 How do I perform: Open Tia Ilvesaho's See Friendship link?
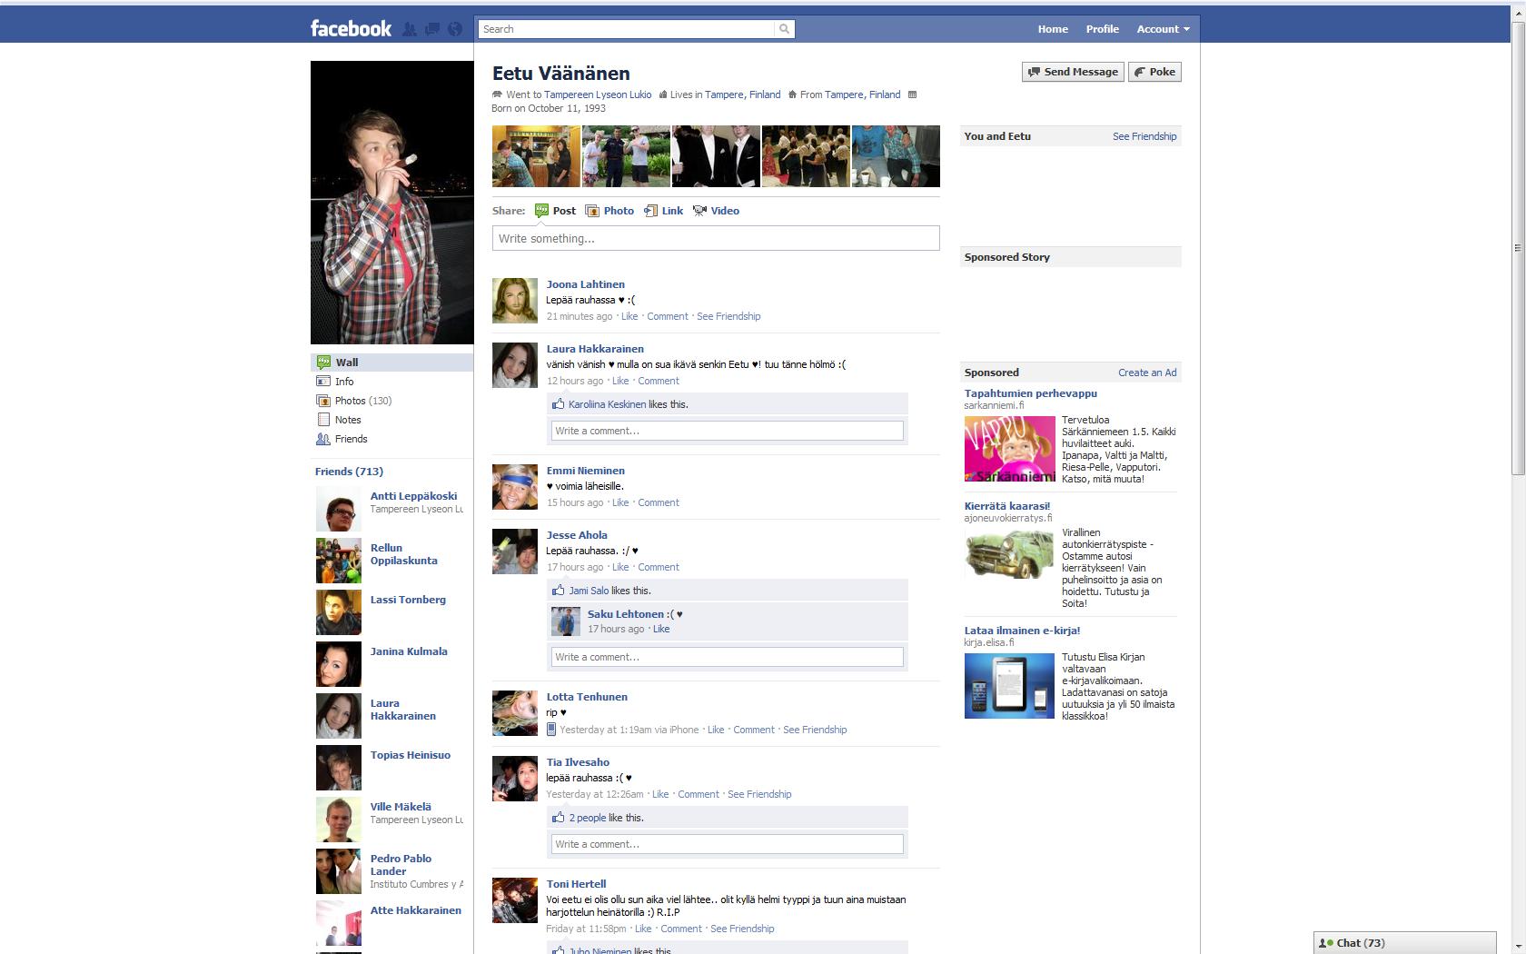pyautogui.click(x=759, y=794)
